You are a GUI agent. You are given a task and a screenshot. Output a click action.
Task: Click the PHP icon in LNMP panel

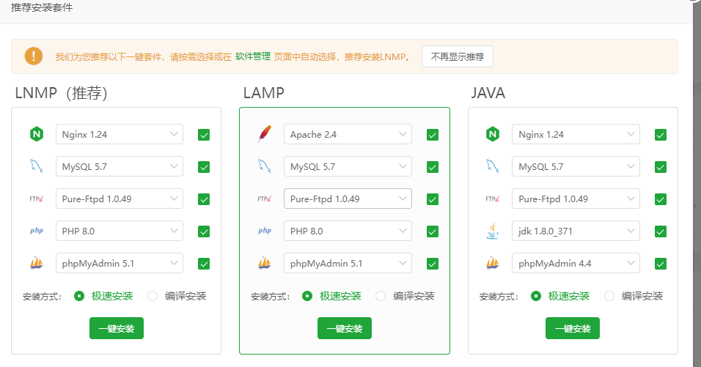[36, 231]
